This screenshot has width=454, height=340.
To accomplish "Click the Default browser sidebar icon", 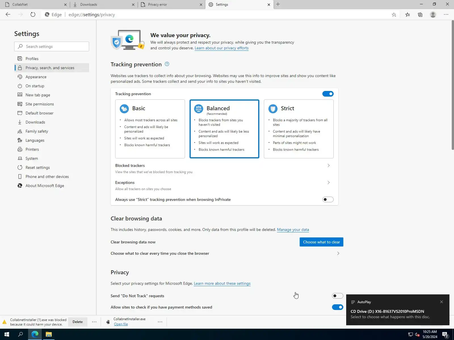I will tap(20, 113).
